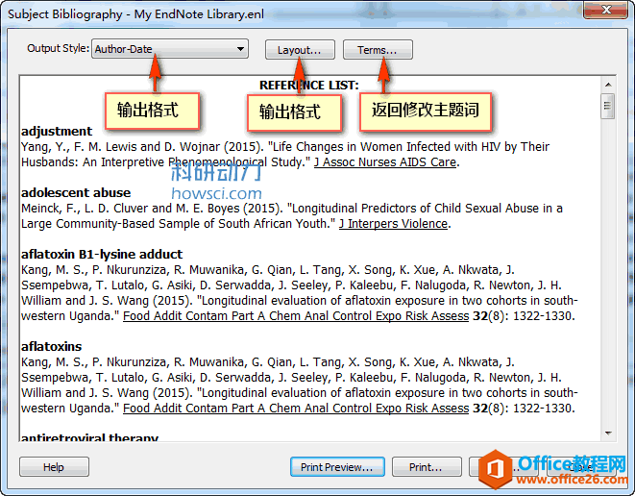The image size is (635, 496).
Task: Close the Subject Bibliography window
Action: 605,10
